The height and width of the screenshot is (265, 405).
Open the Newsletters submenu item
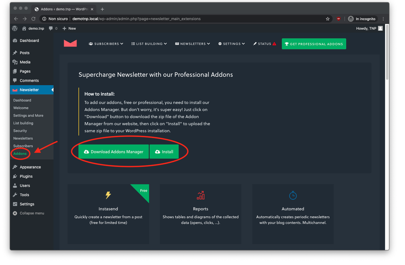point(23,138)
